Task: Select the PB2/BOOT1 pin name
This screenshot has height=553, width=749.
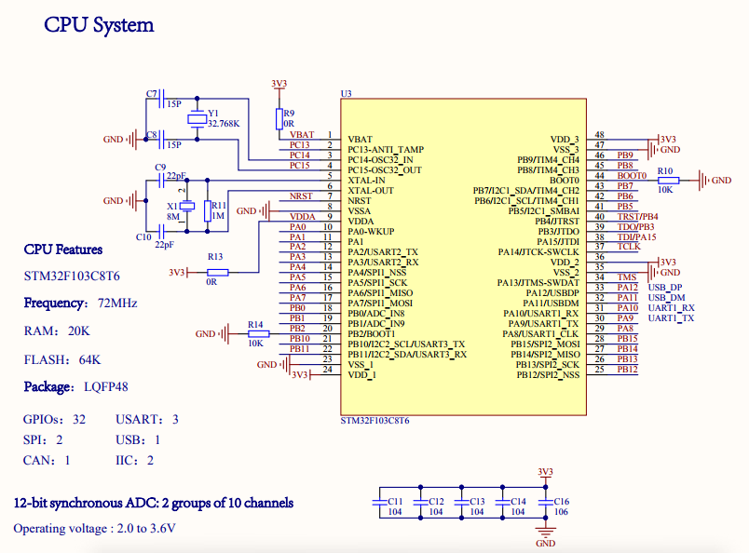Action: (371, 334)
